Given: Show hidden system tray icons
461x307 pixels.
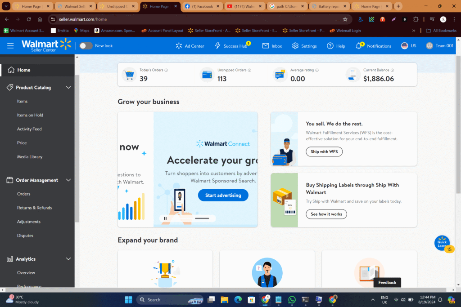Looking at the screenshot, I should tap(373, 300).
